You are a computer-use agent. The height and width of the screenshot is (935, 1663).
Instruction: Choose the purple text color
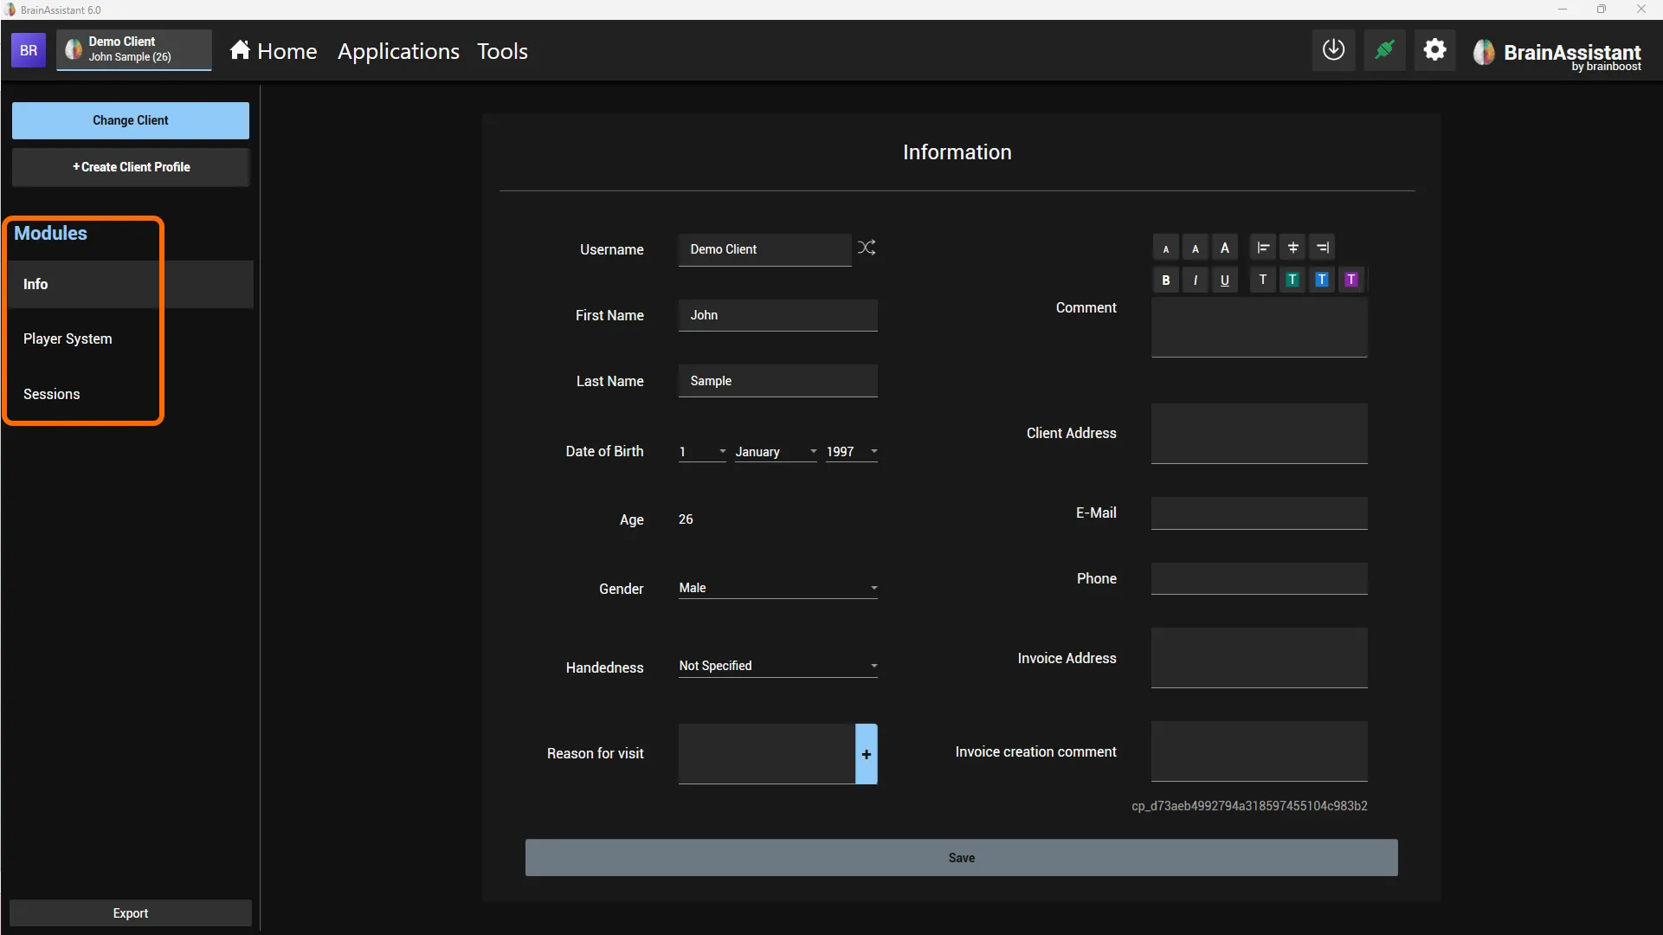pyautogui.click(x=1351, y=280)
